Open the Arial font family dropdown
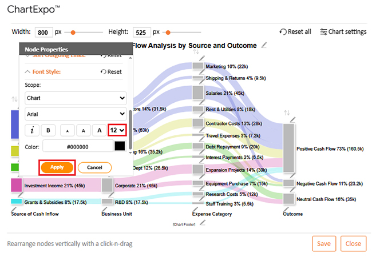 (76, 114)
